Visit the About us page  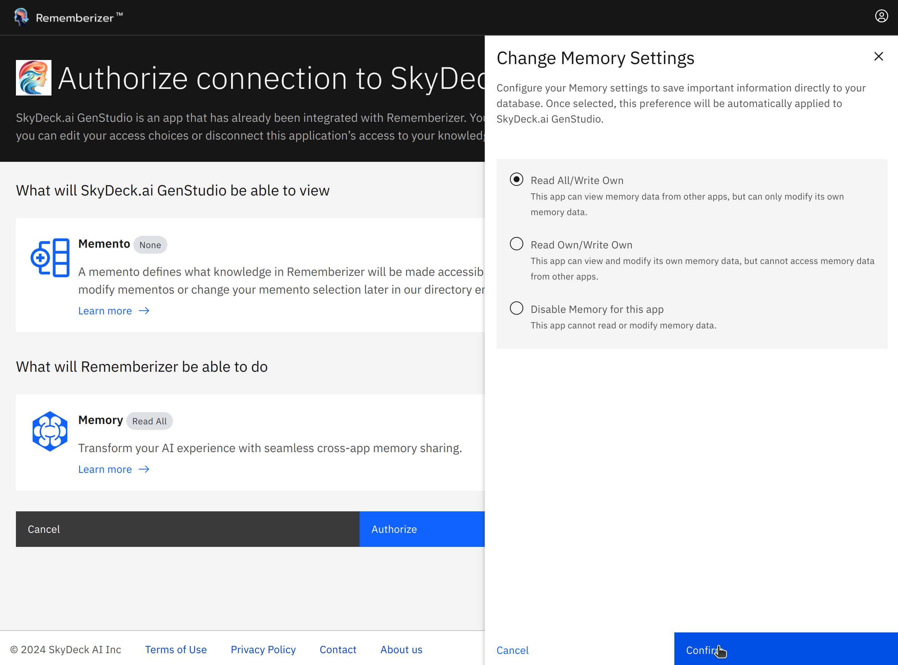pos(401,649)
